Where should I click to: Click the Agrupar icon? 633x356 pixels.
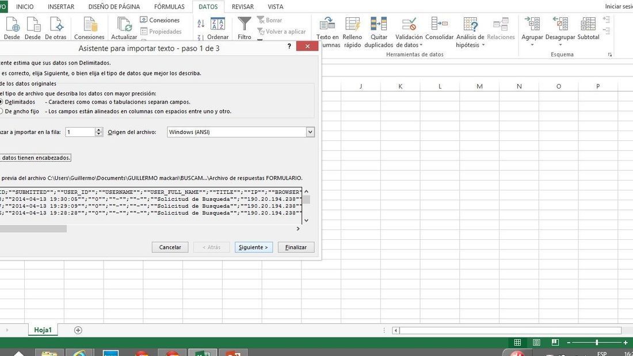click(x=532, y=24)
